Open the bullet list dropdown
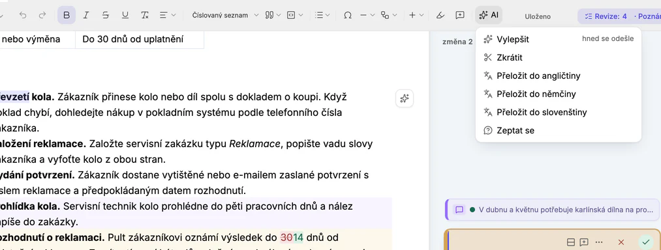Viewport: 661px width, 250px height. (x=322, y=16)
